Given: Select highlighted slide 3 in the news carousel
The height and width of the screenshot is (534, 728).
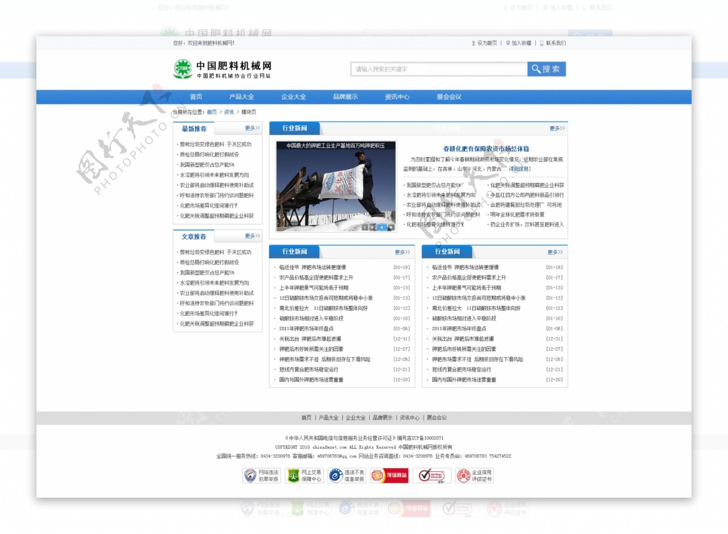Looking at the screenshot, I should coord(381,227).
